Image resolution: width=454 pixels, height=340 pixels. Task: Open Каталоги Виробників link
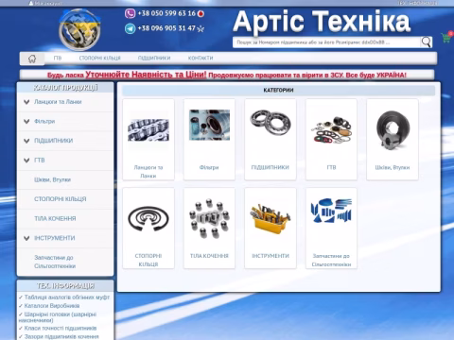52,306
